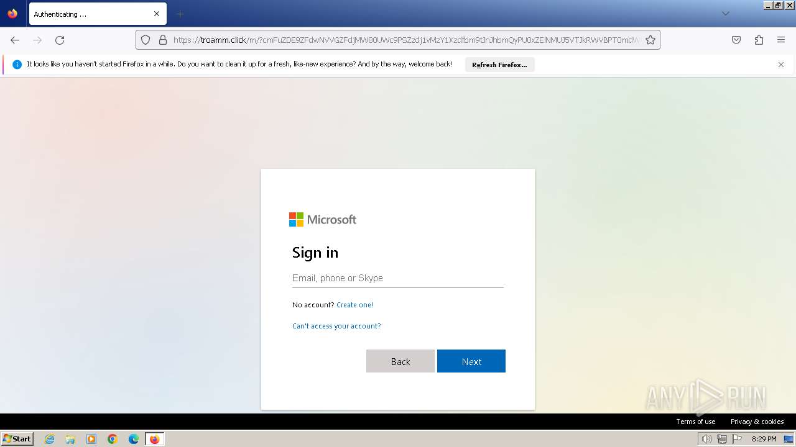Click the Firefox logo icon in title bar

coord(12,14)
